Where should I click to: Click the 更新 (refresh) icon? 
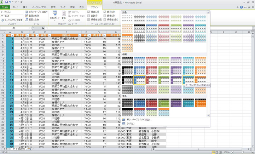(64, 15)
